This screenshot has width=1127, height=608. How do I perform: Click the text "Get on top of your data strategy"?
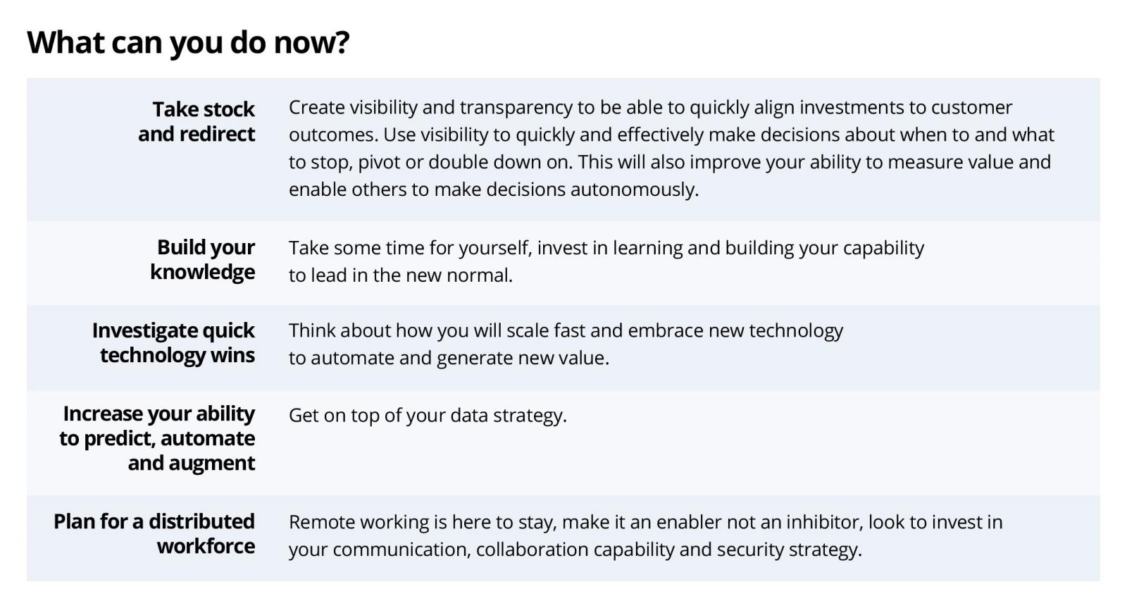tap(427, 415)
